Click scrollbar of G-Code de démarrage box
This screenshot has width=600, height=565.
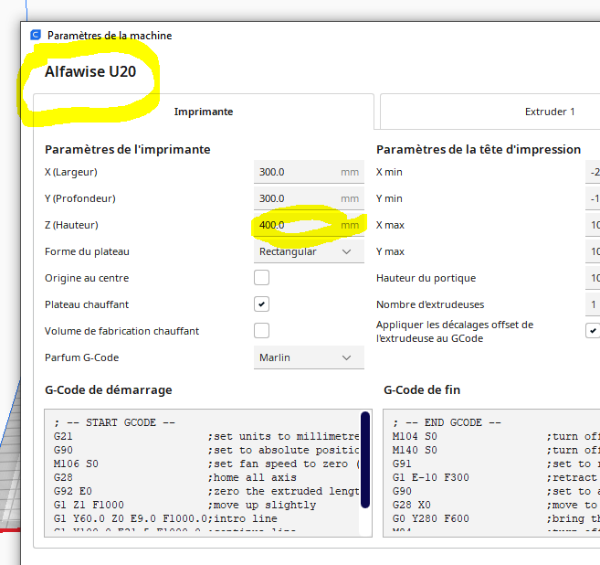click(x=365, y=460)
